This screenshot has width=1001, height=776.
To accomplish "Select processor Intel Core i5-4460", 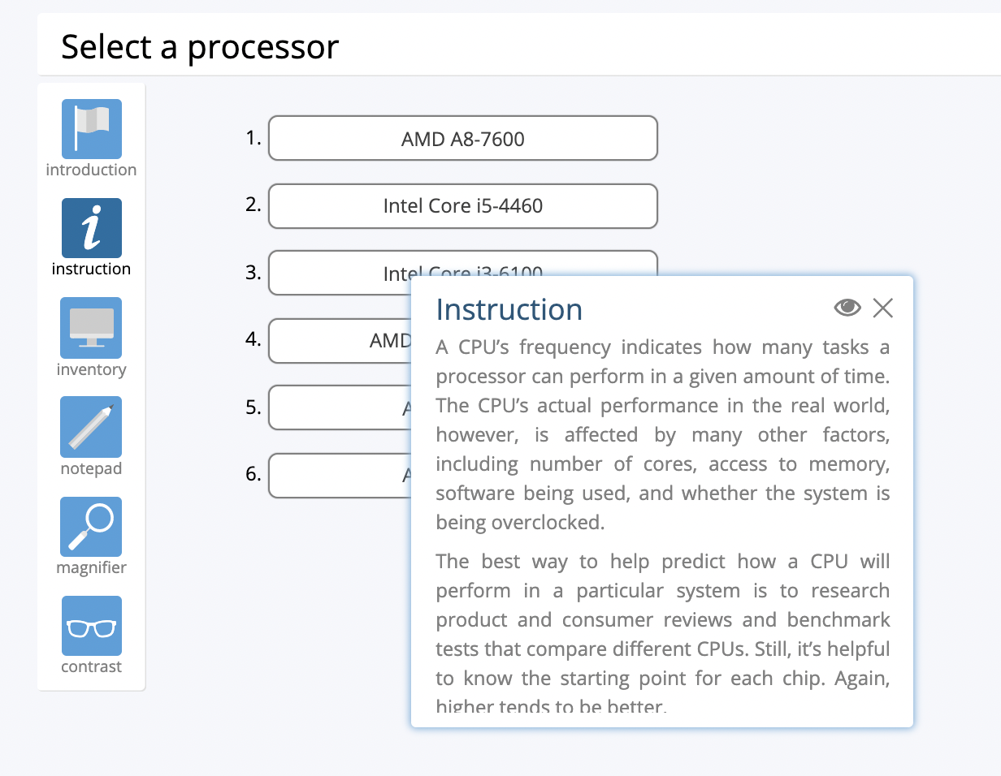I will click(x=461, y=206).
